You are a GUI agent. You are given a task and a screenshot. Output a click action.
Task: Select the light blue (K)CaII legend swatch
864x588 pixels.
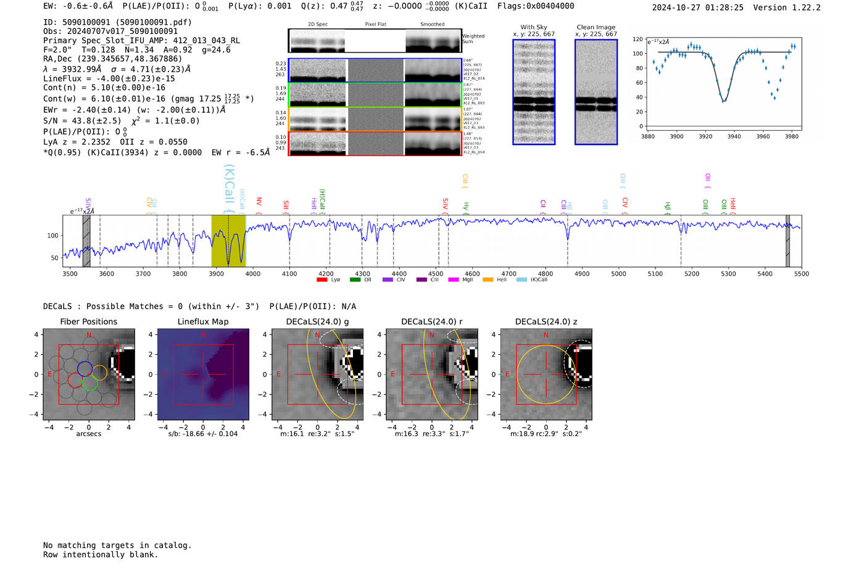[521, 280]
